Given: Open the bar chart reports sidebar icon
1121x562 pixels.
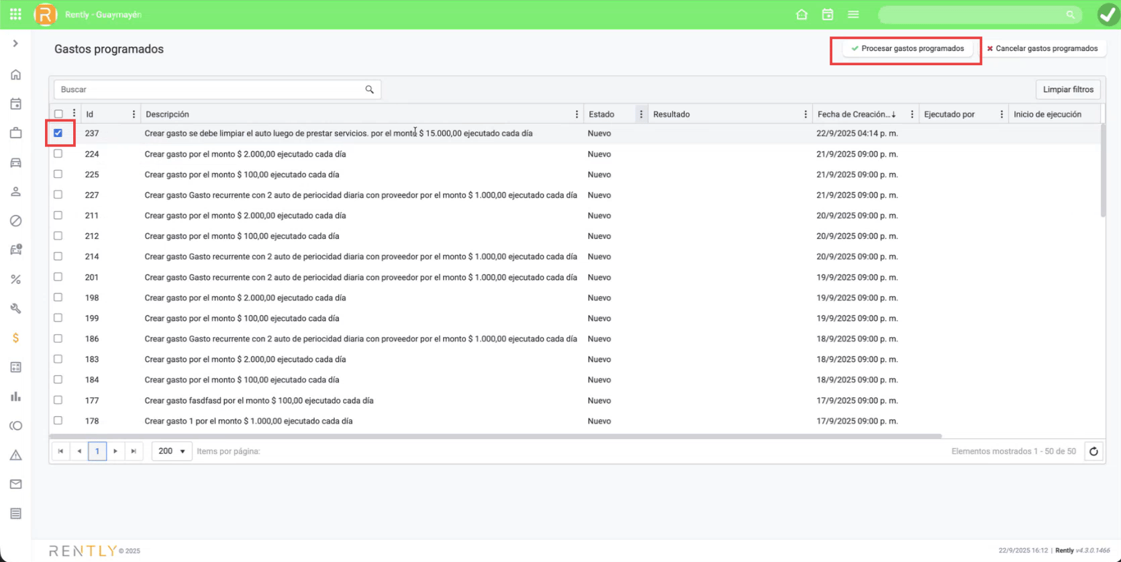Looking at the screenshot, I should 15,397.
